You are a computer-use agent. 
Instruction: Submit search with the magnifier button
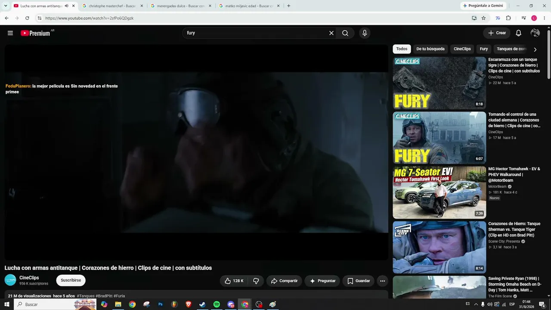(x=345, y=33)
